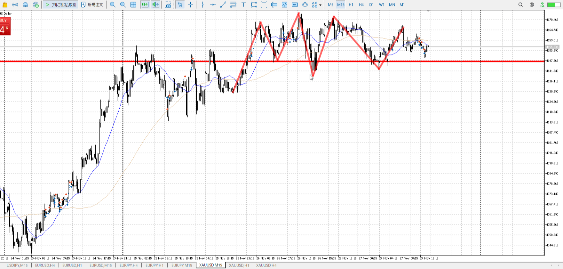Toggle algorithmic trading (アルゴリズム取引)

point(61,5)
